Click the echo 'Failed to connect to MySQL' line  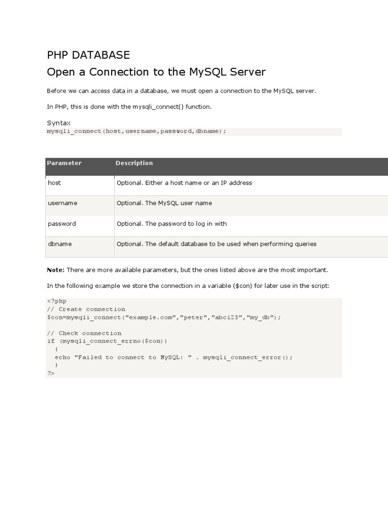click(173, 357)
